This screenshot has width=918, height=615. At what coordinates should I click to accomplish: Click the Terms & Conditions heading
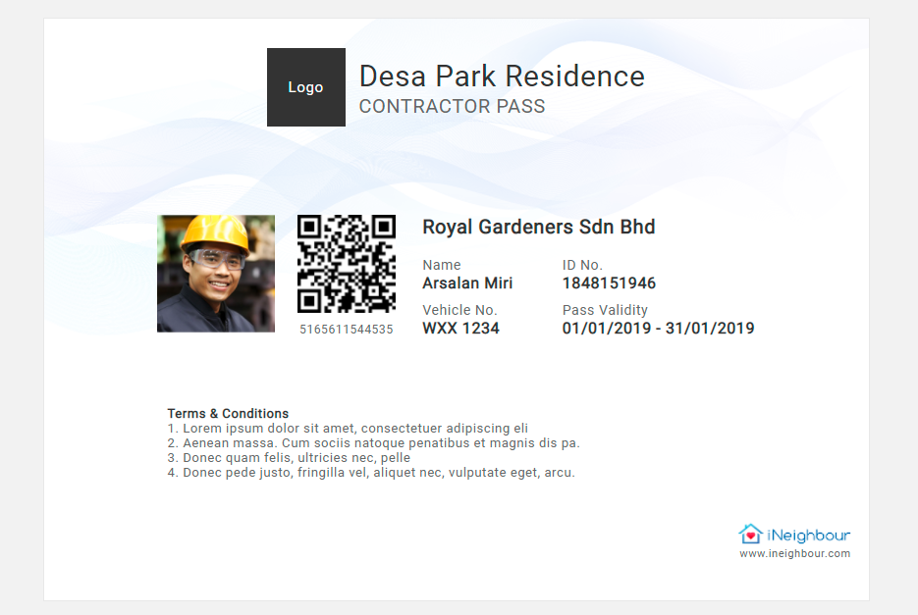(x=228, y=414)
